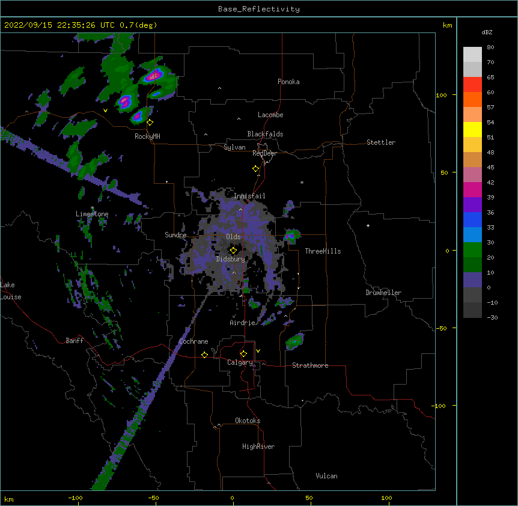Click the blue 33-36 dBZ legend swatch
518x506 pixels.
coord(472,220)
